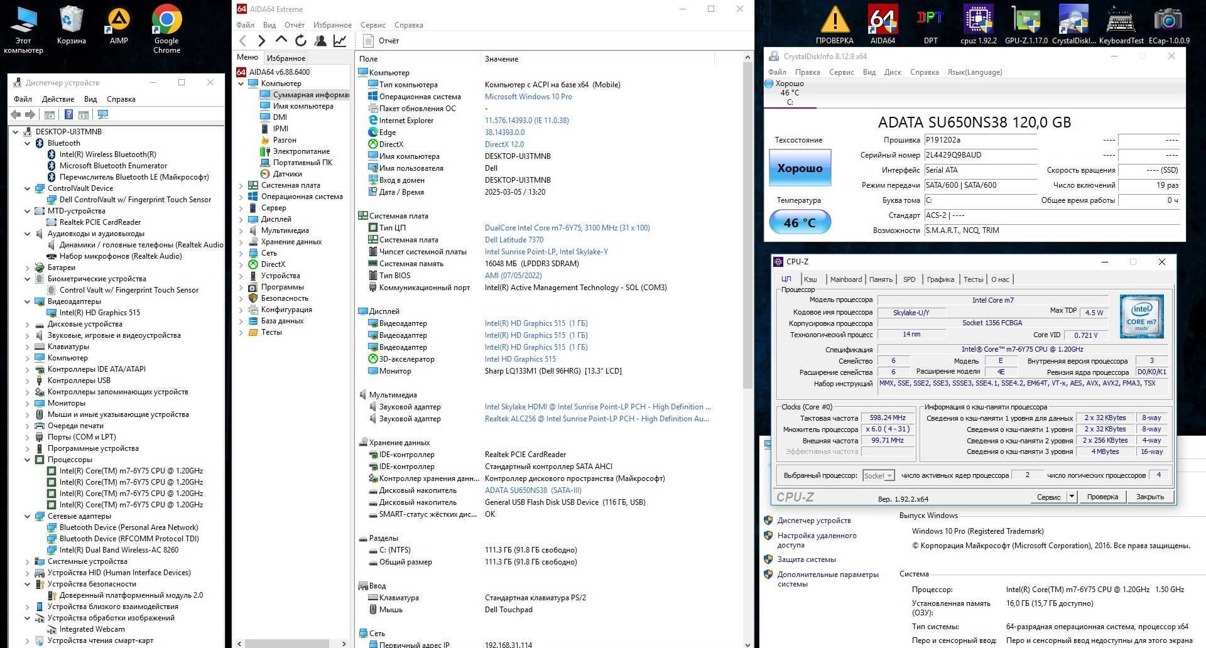Click AIDA64 up level arrow
This screenshot has height=648, width=1206.
coord(281,40)
